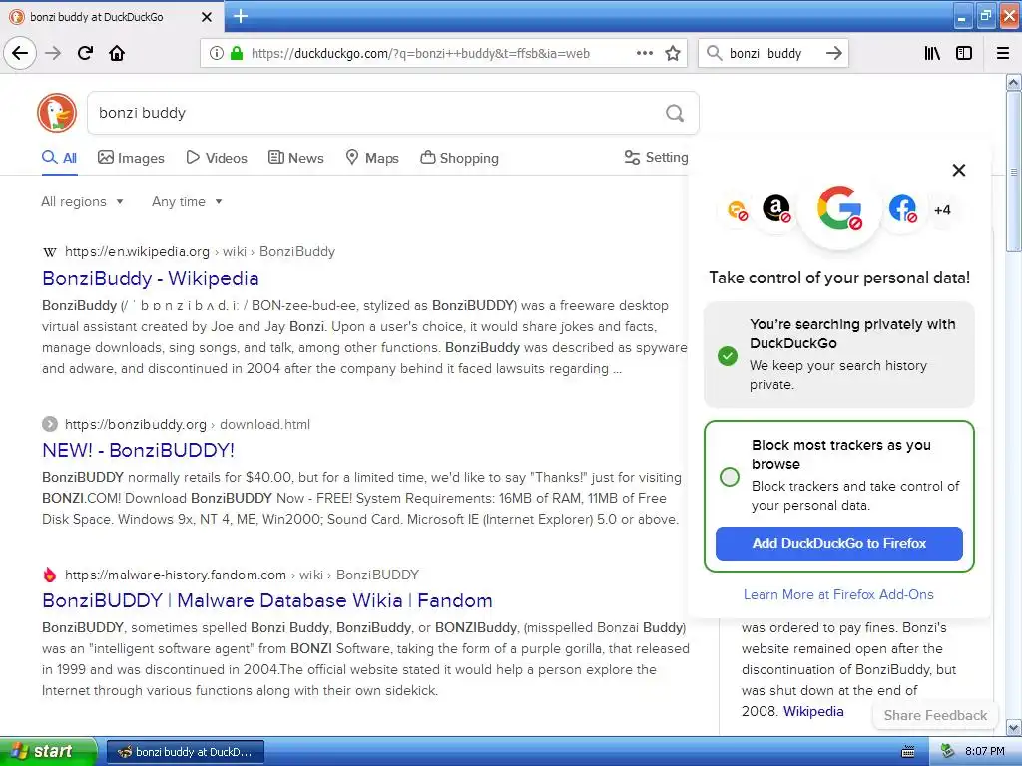The height and width of the screenshot is (766, 1022).
Task: Open the Settings dropdown
Action: (x=656, y=157)
